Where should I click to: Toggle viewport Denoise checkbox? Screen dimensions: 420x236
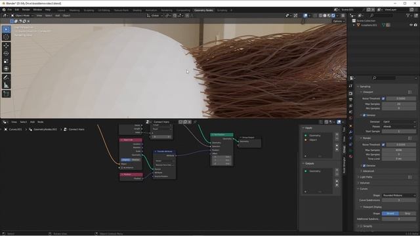coord(364,115)
